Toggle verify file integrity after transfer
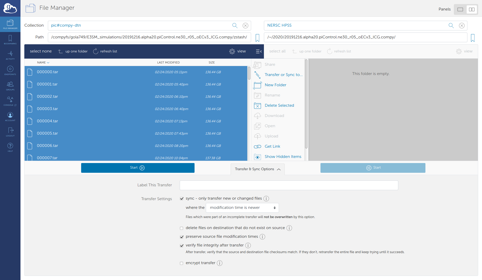 [182, 245]
